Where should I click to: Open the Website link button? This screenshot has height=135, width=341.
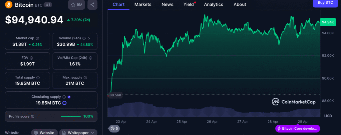44,133
